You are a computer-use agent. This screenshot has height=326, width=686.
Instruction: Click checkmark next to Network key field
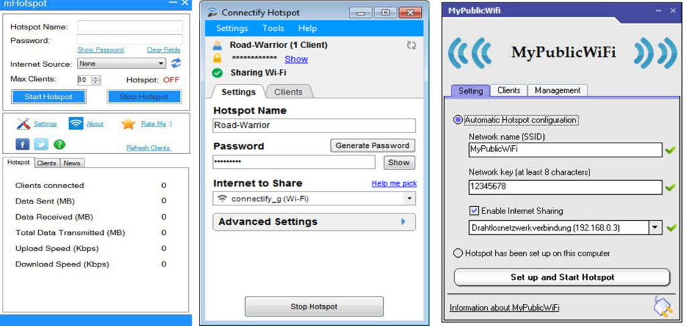pyautogui.click(x=670, y=188)
